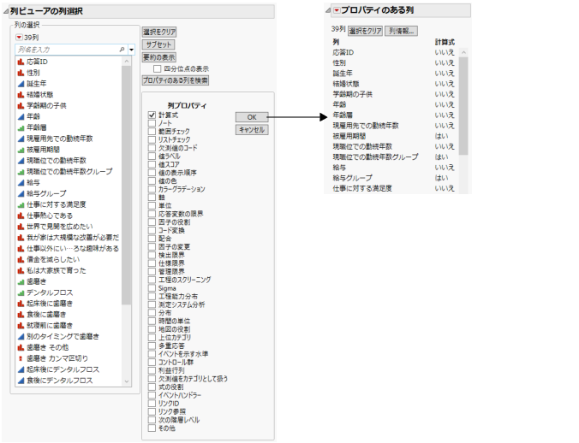
Task: Click the icon beside 別のタイミングで歯磨き
Action: [x=21, y=336]
